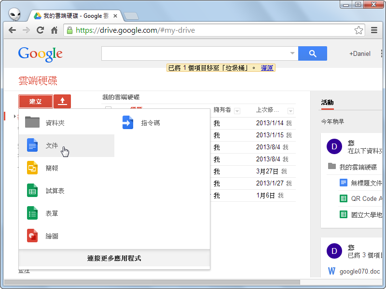Click 我的雲端硬碟 folder in activity panel
The height and width of the screenshot is (289, 386).
358,167
